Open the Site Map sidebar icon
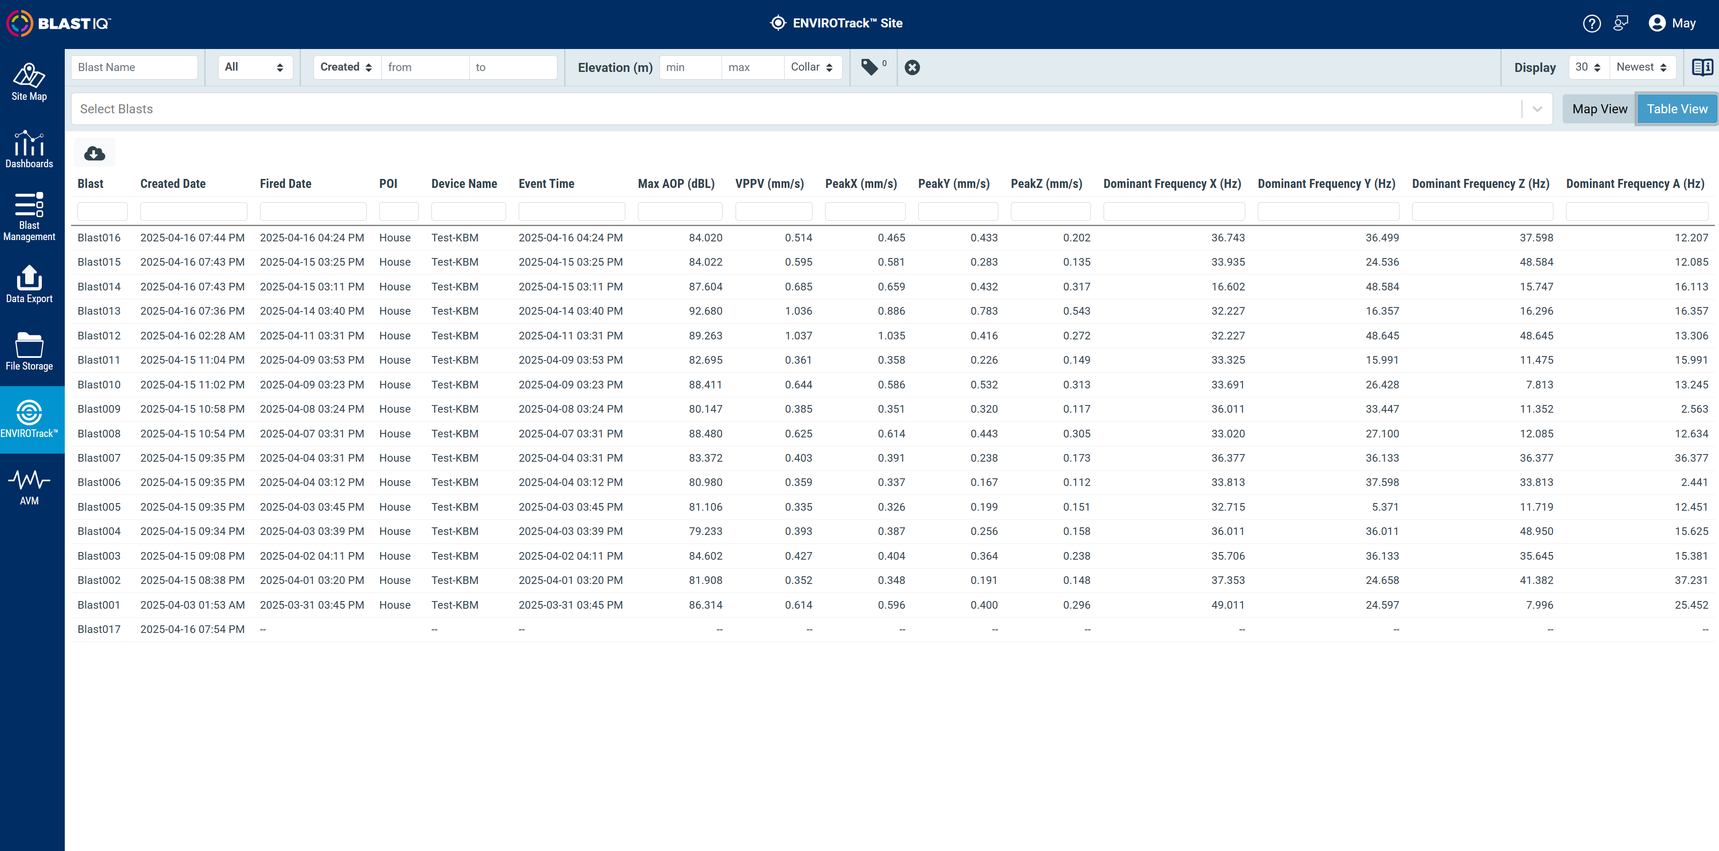 (x=29, y=82)
